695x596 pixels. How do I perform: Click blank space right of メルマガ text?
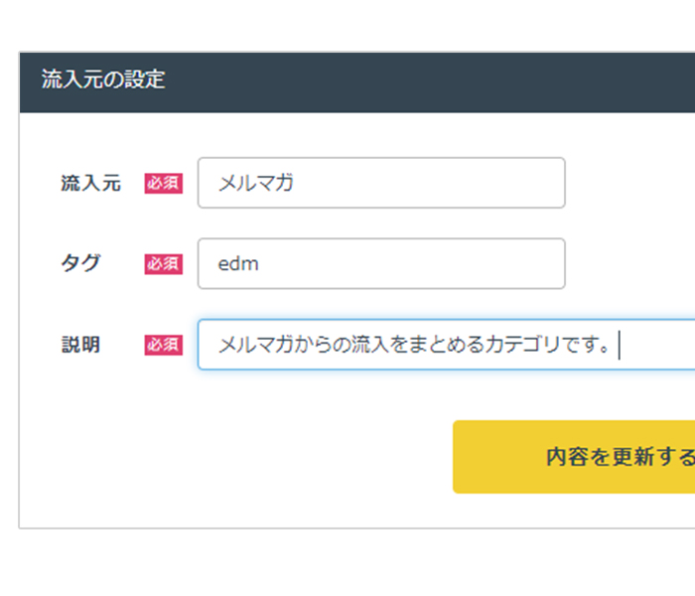(x=428, y=183)
